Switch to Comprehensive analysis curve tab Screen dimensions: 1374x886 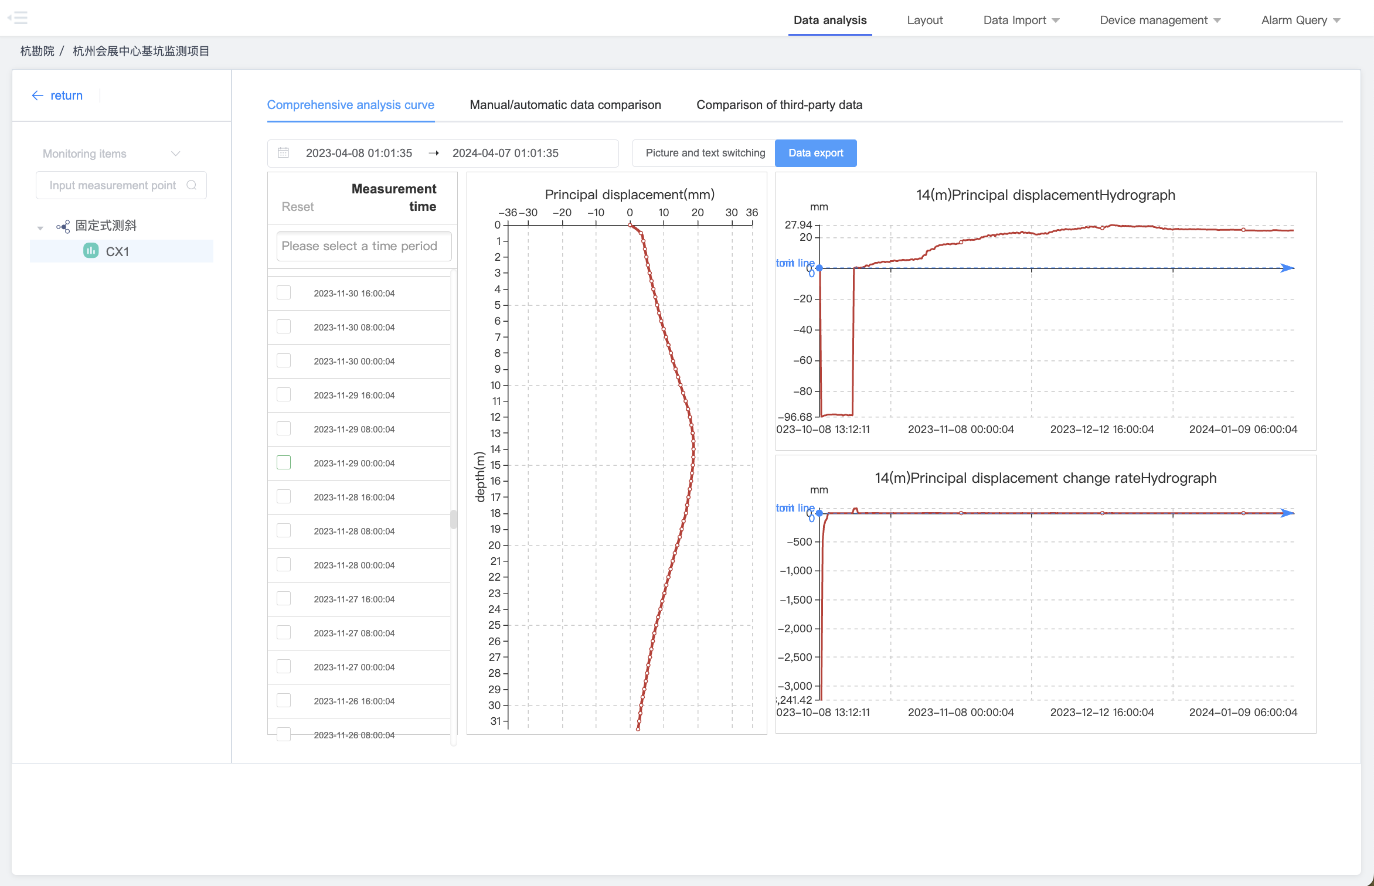tap(351, 105)
